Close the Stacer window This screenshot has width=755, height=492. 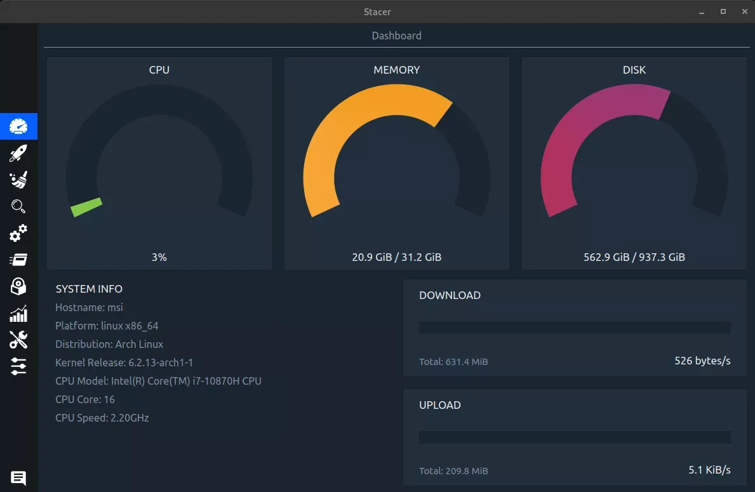click(x=744, y=11)
